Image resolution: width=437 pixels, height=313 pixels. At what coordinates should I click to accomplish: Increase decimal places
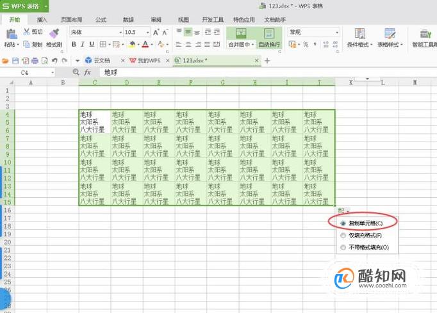[x=326, y=44]
